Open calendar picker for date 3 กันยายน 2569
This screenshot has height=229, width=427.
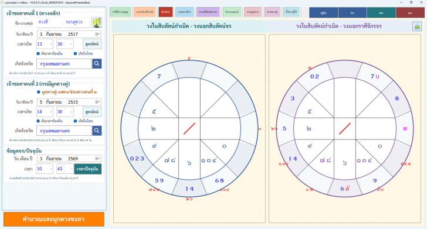pos(97,159)
